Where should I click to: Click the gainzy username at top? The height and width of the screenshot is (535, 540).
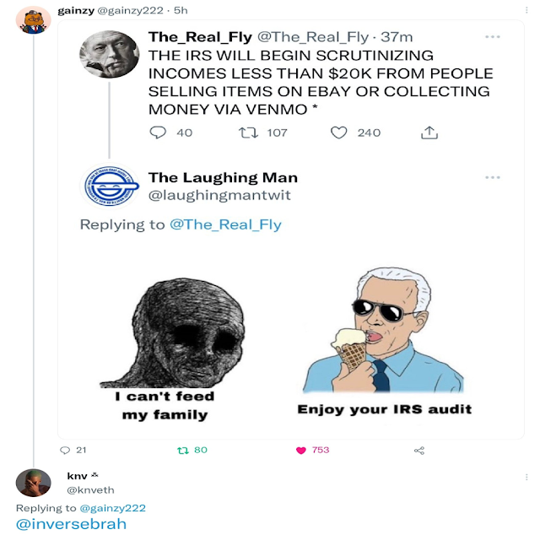pos(73,9)
